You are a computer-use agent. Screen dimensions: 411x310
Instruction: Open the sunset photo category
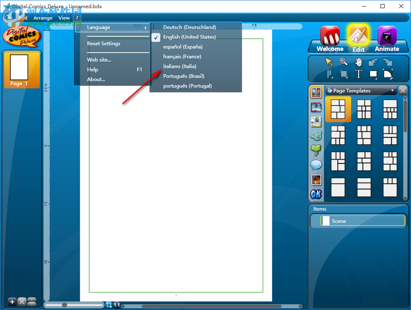316,180
